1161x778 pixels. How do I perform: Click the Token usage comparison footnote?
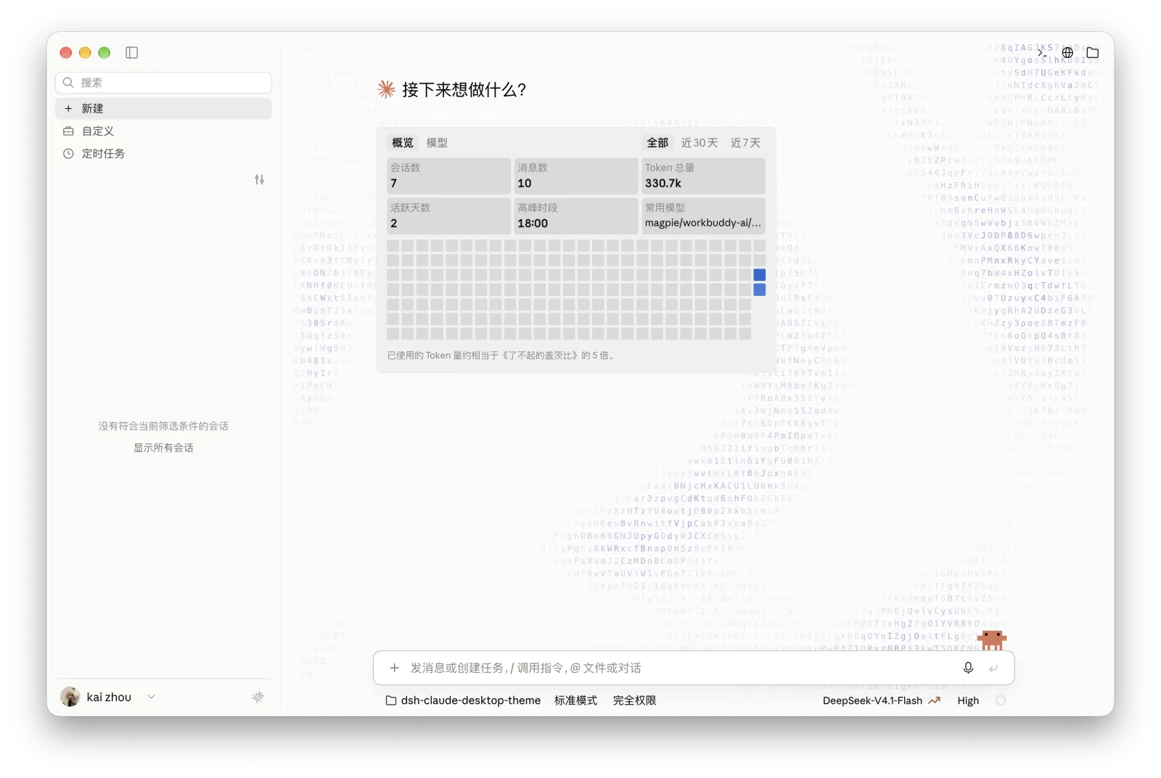click(501, 356)
